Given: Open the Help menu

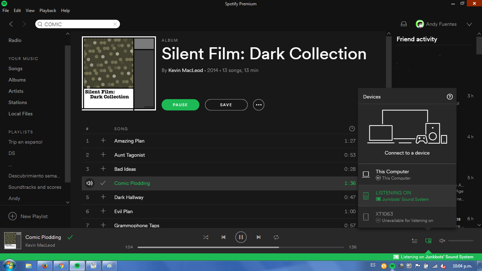Looking at the screenshot, I should tap(65, 11).
